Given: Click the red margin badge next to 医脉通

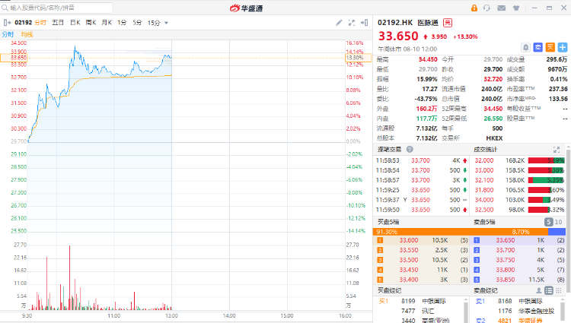Looking at the screenshot, I should [447, 23].
